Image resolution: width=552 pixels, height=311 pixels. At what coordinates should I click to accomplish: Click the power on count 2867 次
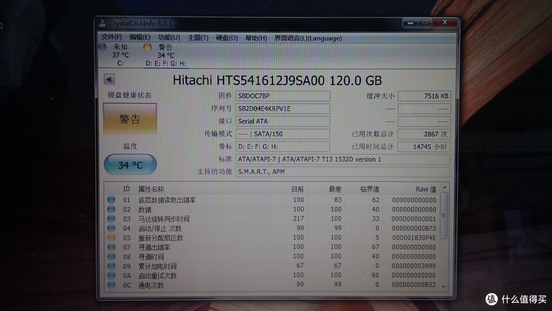[424, 134]
